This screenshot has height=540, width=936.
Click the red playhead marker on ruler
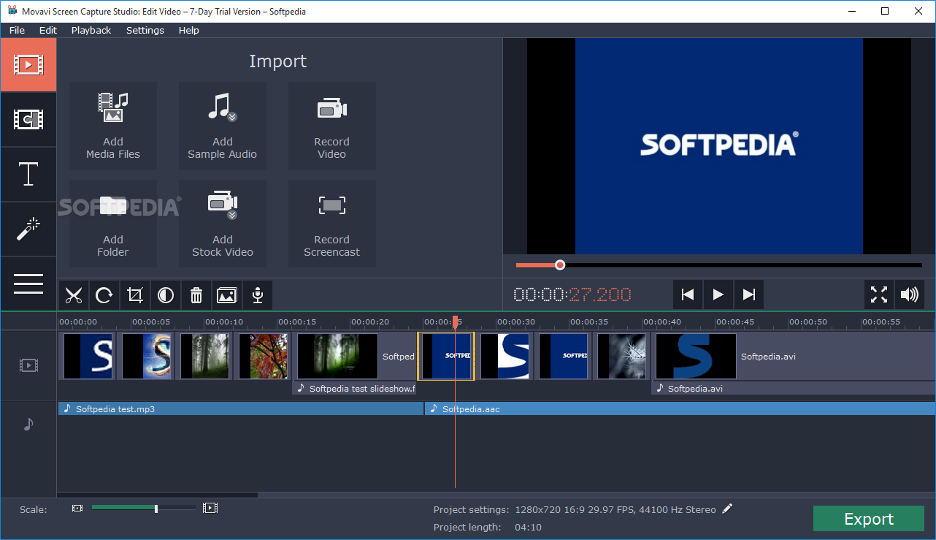(456, 322)
